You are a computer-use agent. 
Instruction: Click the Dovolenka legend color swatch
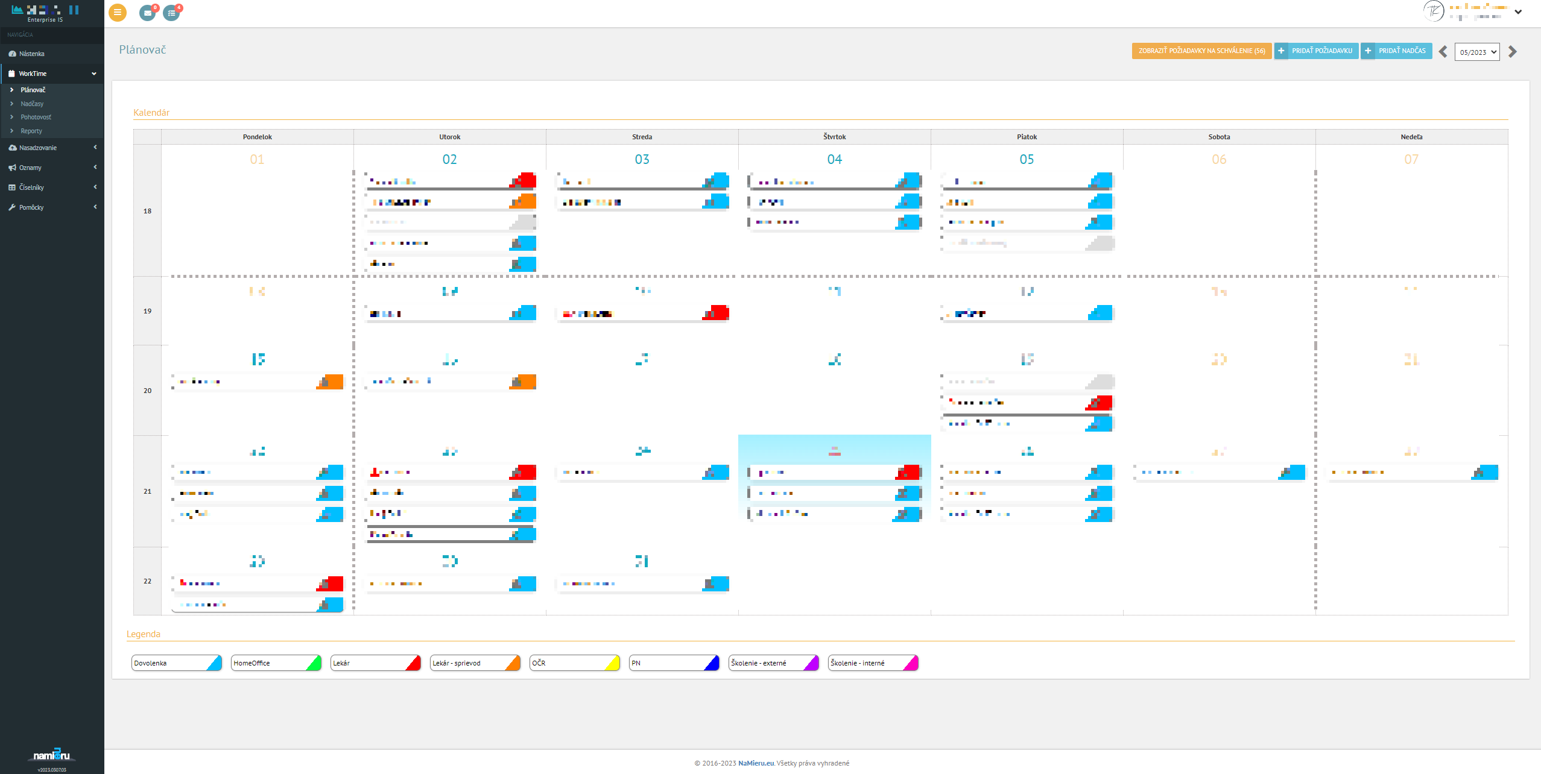pos(214,662)
